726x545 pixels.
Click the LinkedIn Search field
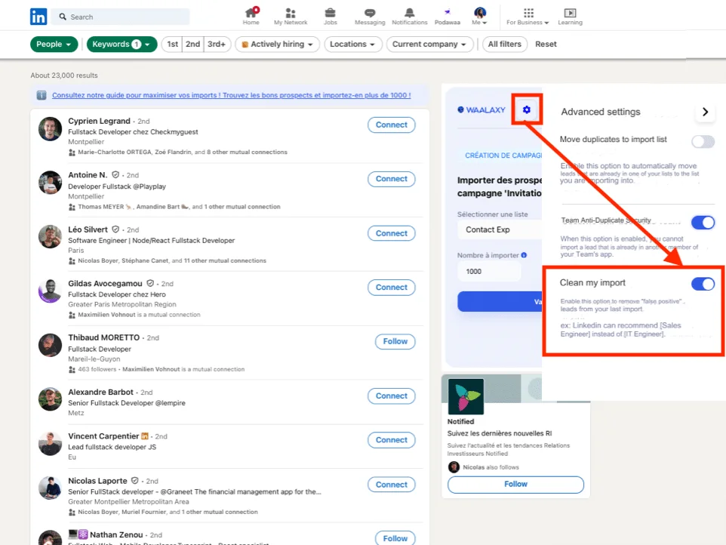coord(122,17)
